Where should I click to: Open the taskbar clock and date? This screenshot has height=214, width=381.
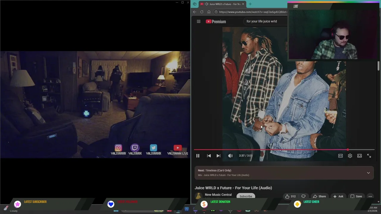pos(373,209)
